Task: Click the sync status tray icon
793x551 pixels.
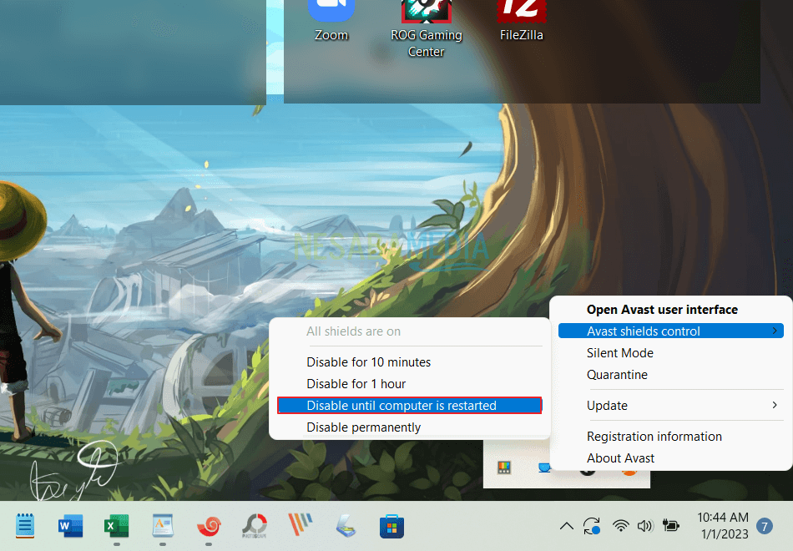Action: click(x=592, y=526)
